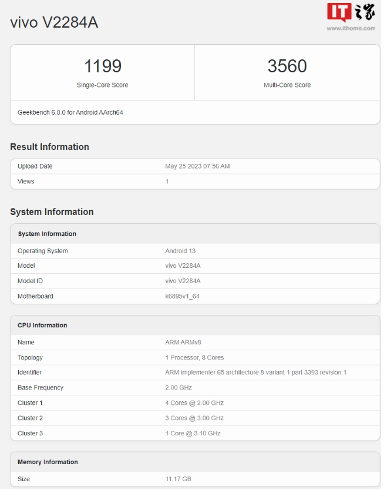Click the Memory Information table header
This screenshot has height=490, width=387.
tap(48, 462)
